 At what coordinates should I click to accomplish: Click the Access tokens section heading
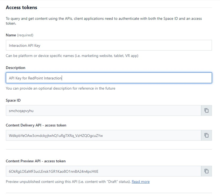pos(21,7)
